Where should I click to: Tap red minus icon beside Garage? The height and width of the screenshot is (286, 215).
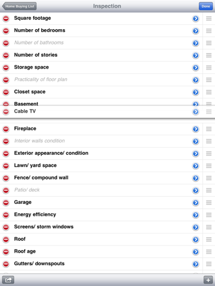click(6, 203)
